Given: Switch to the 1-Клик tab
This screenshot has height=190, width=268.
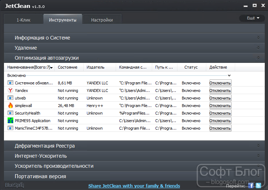Looking at the screenshot, I should click(23, 20).
